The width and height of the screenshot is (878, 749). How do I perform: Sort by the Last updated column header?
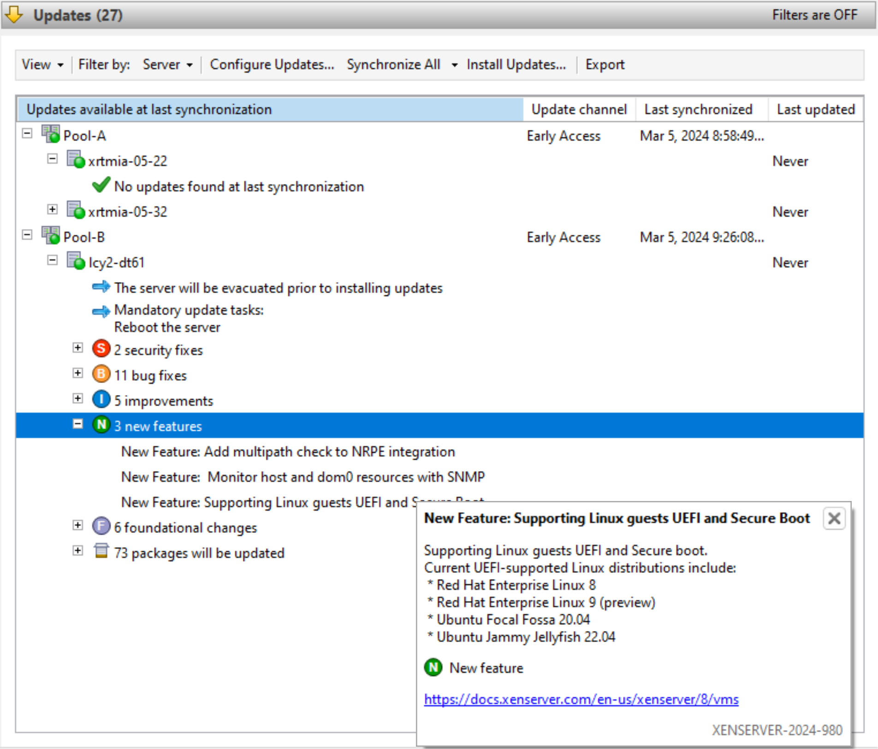(x=815, y=110)
